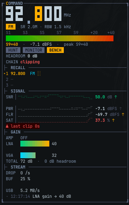Click the VGA value '32'

[x=54, y=155]
